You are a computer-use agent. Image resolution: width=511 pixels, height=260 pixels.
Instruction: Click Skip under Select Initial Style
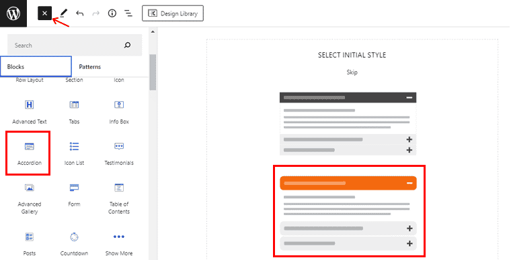[352, 72]
